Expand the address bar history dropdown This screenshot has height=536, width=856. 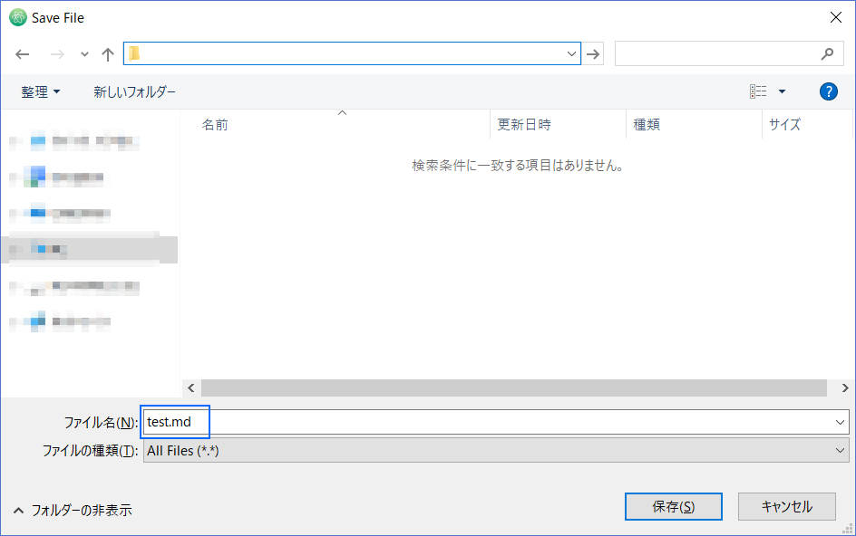click(572, 53)
